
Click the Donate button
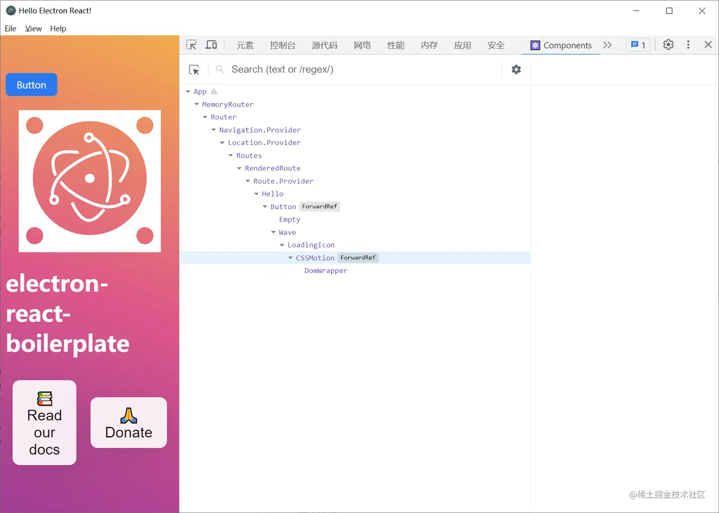pyautogui.click(x=129, y=423)
